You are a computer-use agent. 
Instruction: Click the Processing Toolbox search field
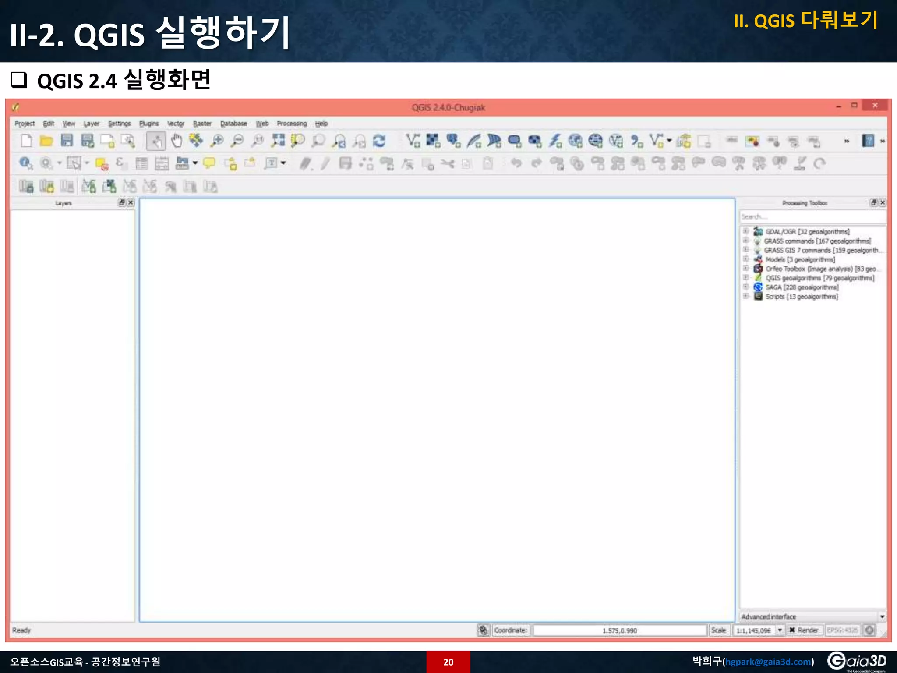click(813, 216)
